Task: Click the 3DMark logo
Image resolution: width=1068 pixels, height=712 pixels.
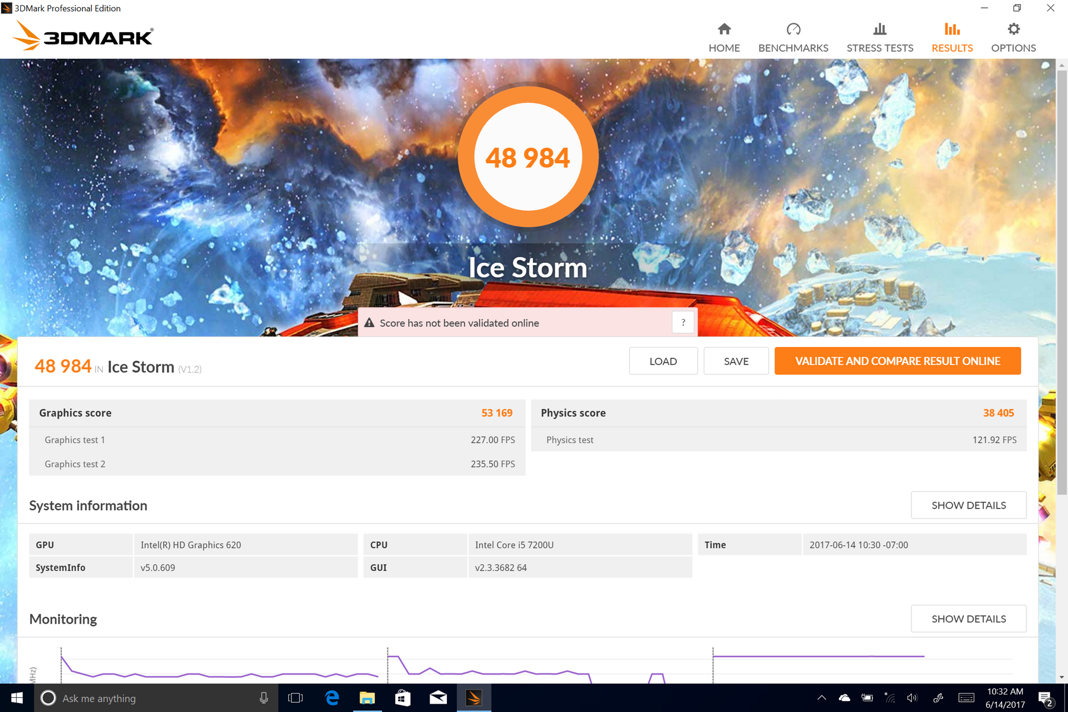Action: click(83, 36)
